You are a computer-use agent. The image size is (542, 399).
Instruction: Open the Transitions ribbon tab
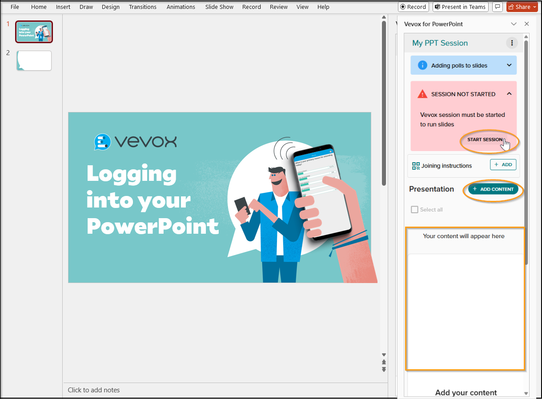(x=143, y=7)
